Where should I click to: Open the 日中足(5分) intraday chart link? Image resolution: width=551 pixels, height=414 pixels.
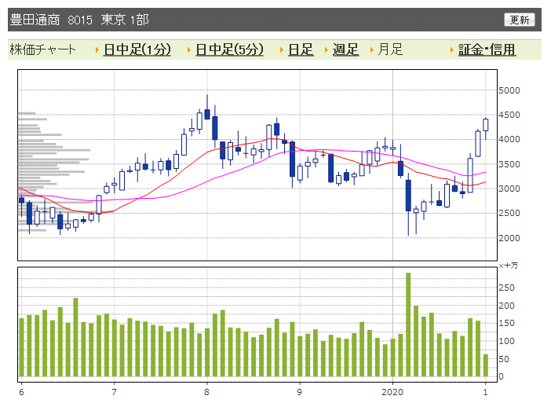pyautogui.click(x=229, y=49)
